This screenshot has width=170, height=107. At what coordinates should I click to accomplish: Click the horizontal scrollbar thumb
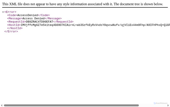[71, 105]
